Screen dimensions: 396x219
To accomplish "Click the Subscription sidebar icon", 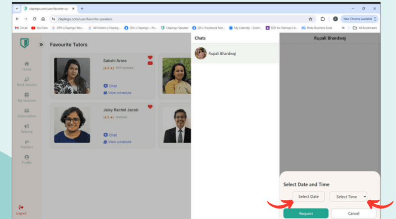I will (26, 110).
